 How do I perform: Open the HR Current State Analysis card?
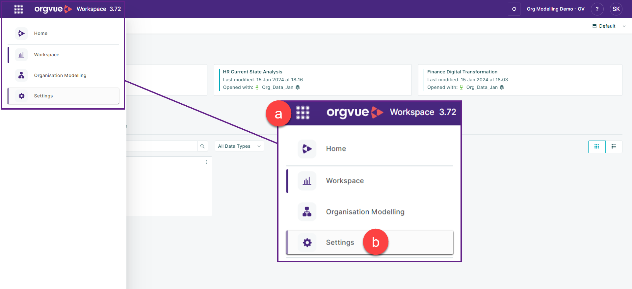[x=313, y=80]
